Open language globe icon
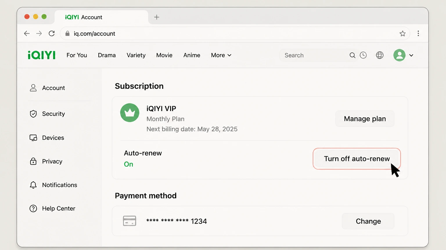This screenshot has height=250, width=446. (380, 55)
